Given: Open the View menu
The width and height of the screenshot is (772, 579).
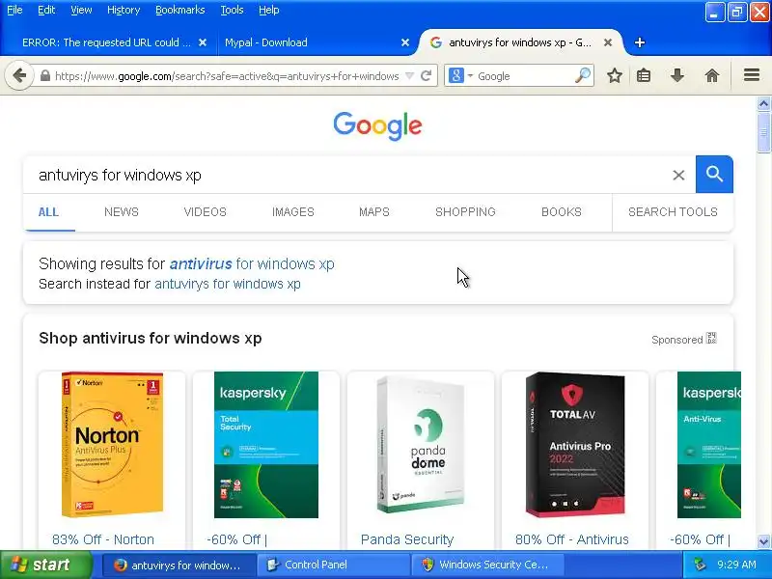Looking at the screenshot, I should [81, 10].
